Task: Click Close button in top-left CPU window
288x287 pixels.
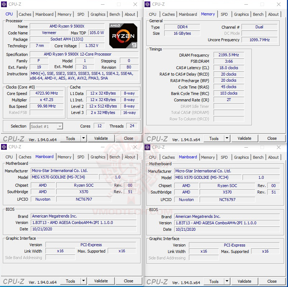Action: 128,138
